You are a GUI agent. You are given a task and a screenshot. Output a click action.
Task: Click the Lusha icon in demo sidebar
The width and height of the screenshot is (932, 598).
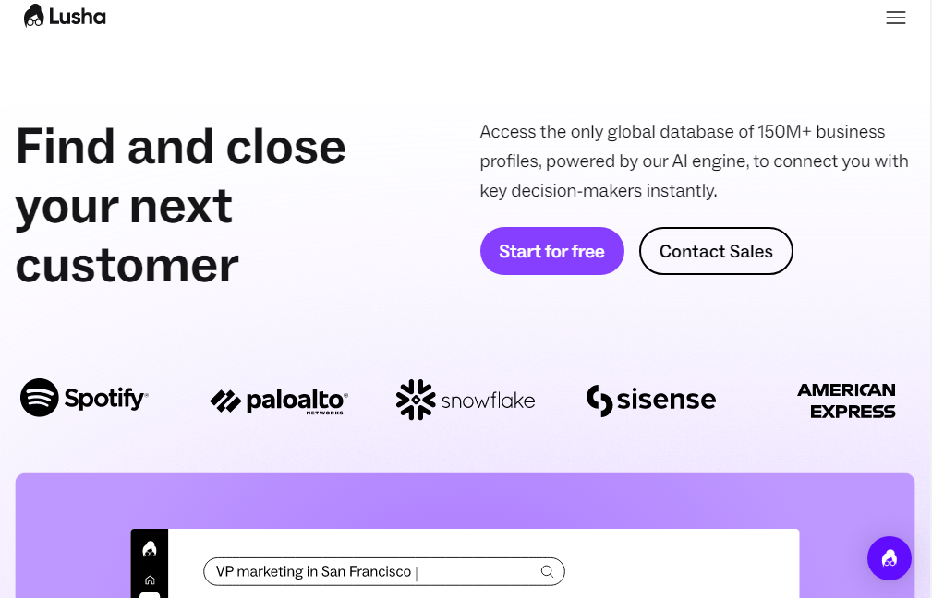[x=150, y=549]
